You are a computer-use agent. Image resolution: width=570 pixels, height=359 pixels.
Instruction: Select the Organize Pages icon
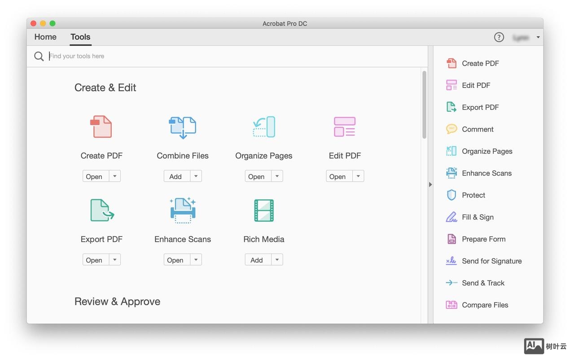[263, 127]
